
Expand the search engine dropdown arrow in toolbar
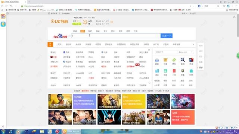pos(202,6)
